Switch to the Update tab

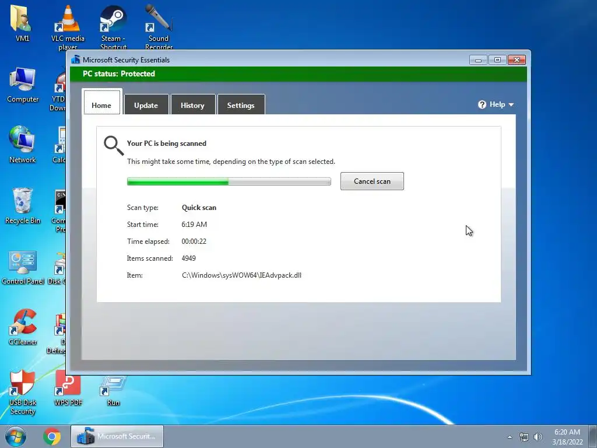tap(146, 105)
